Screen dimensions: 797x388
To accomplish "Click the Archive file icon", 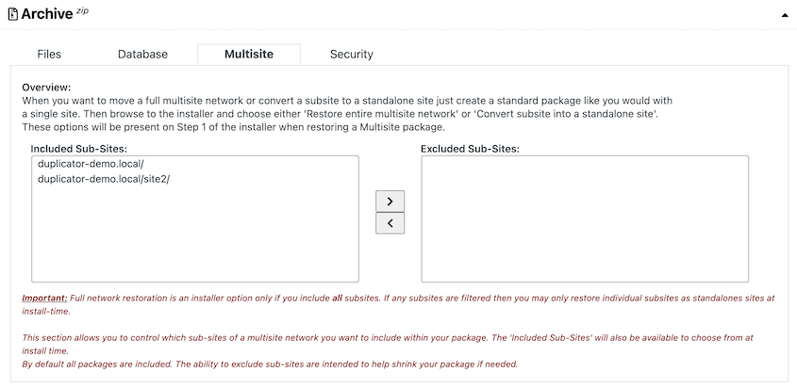I will [13, 14].
